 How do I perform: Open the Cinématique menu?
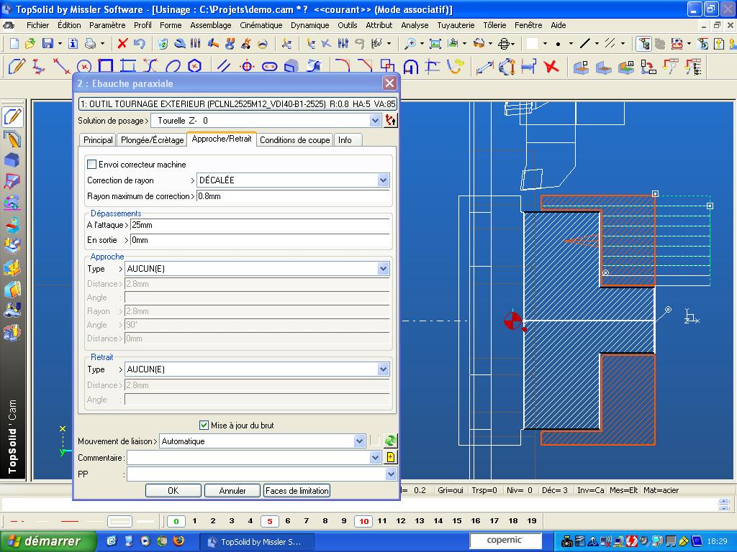point(261,25)
